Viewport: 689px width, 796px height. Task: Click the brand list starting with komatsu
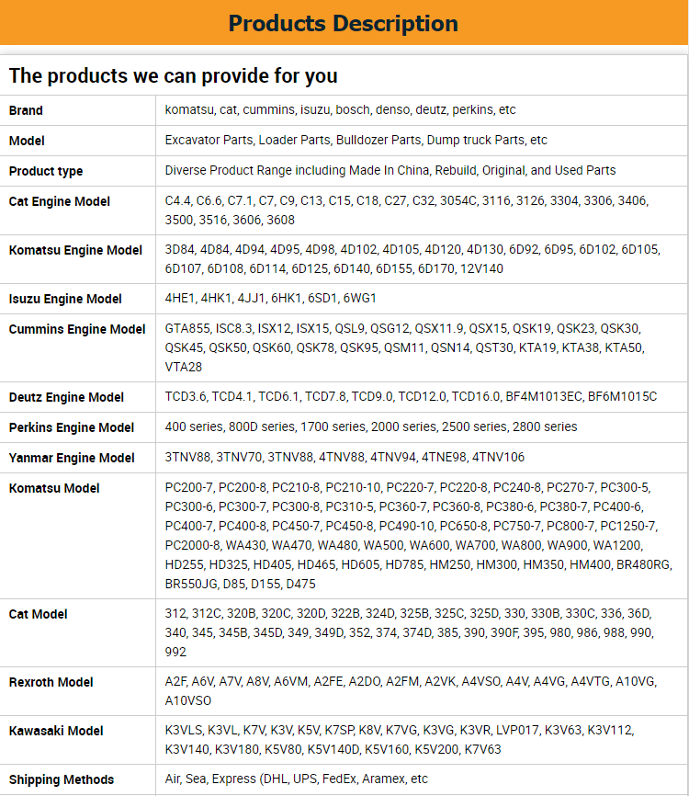(x=340, y=109)
